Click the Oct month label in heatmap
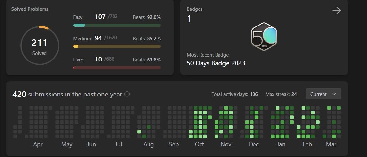 click(199, 144)
